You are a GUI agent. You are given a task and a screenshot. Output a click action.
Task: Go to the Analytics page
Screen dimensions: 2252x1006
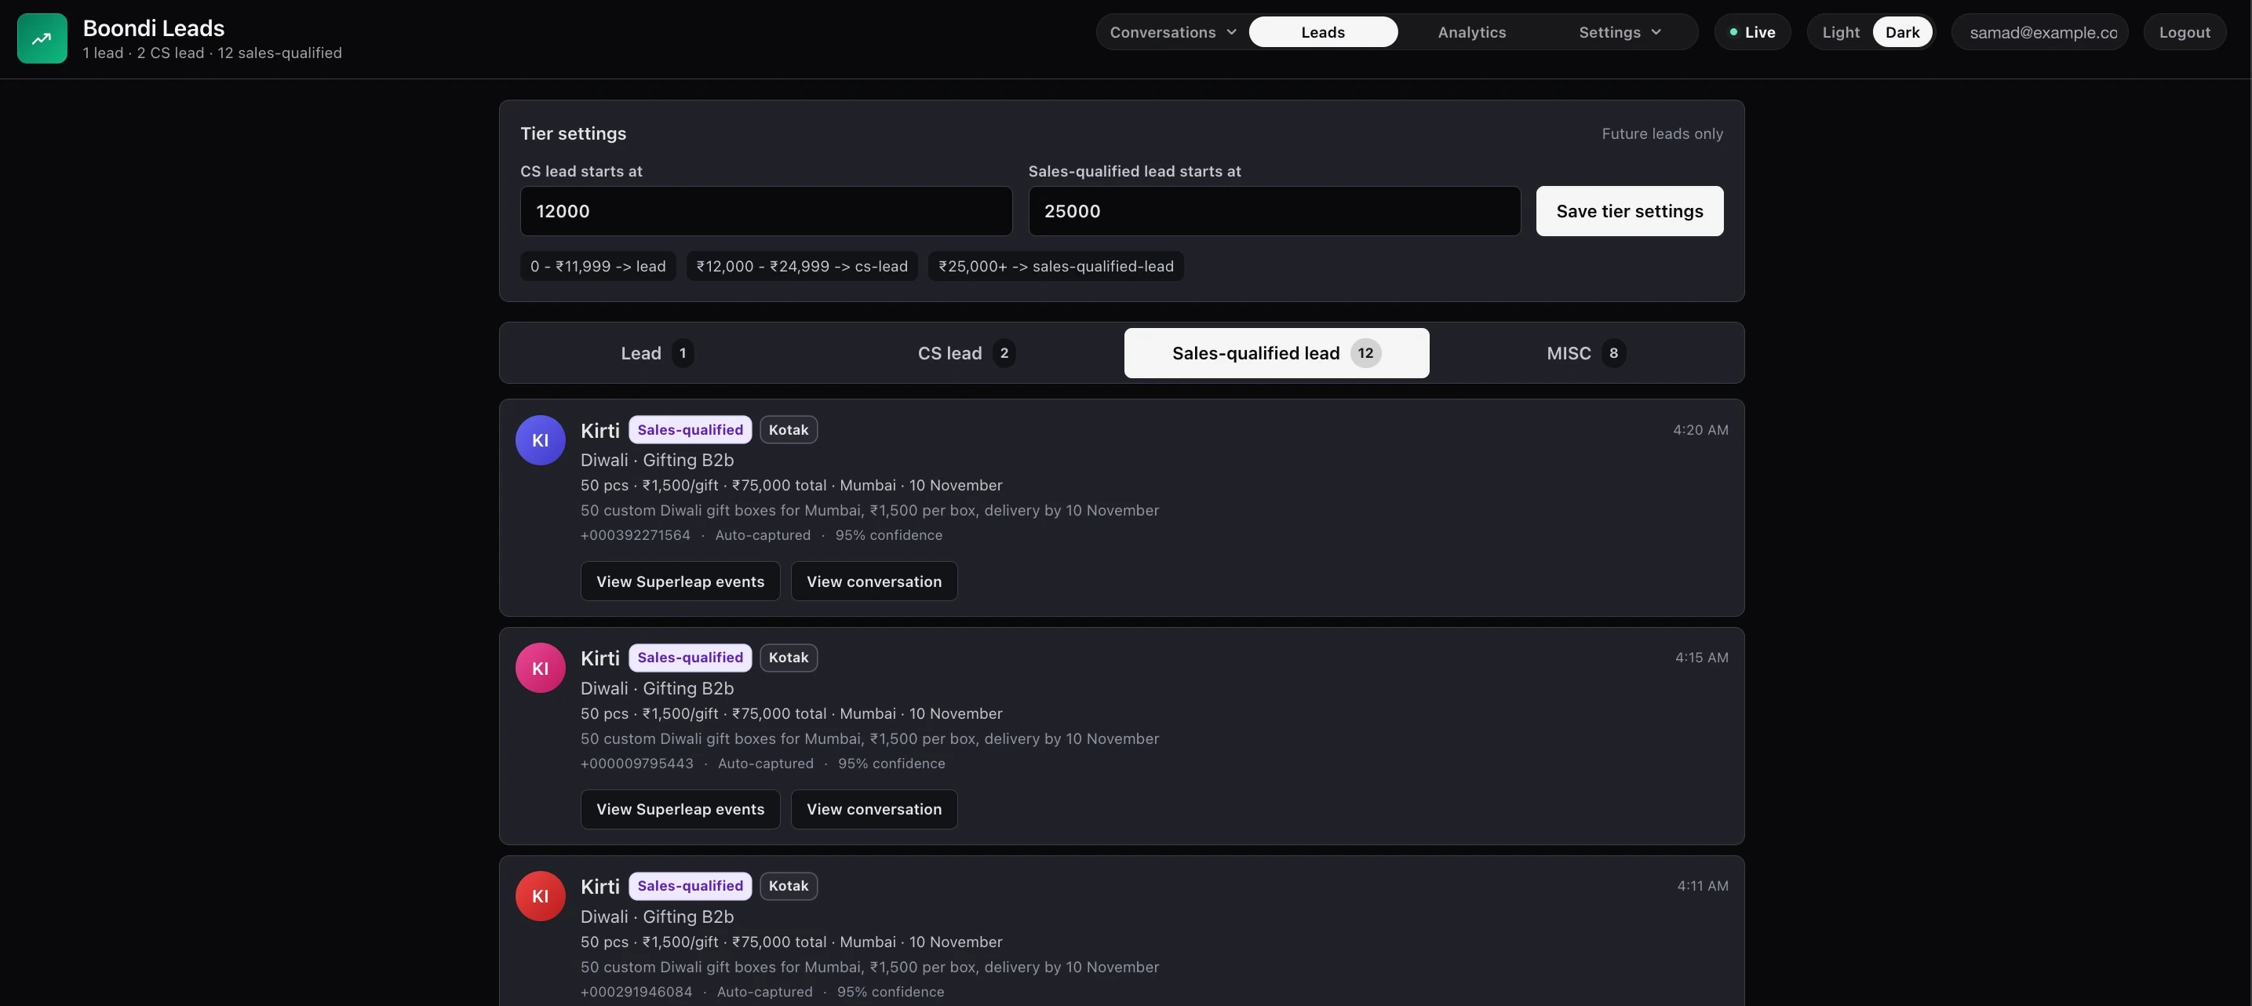click(x=1471, y=32)
